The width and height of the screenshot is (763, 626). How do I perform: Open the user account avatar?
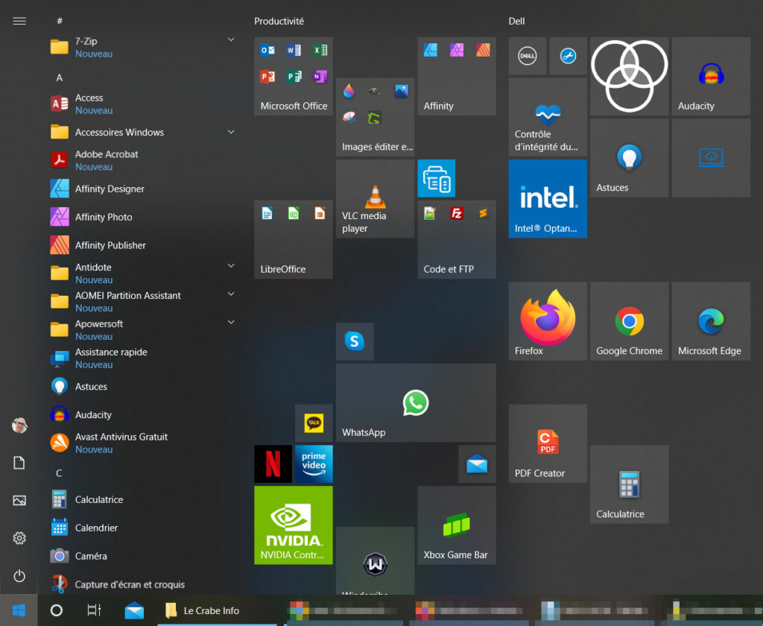19,425
